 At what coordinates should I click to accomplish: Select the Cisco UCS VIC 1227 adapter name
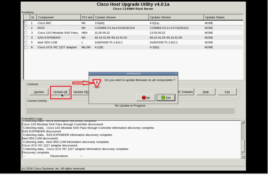(57, 47)
